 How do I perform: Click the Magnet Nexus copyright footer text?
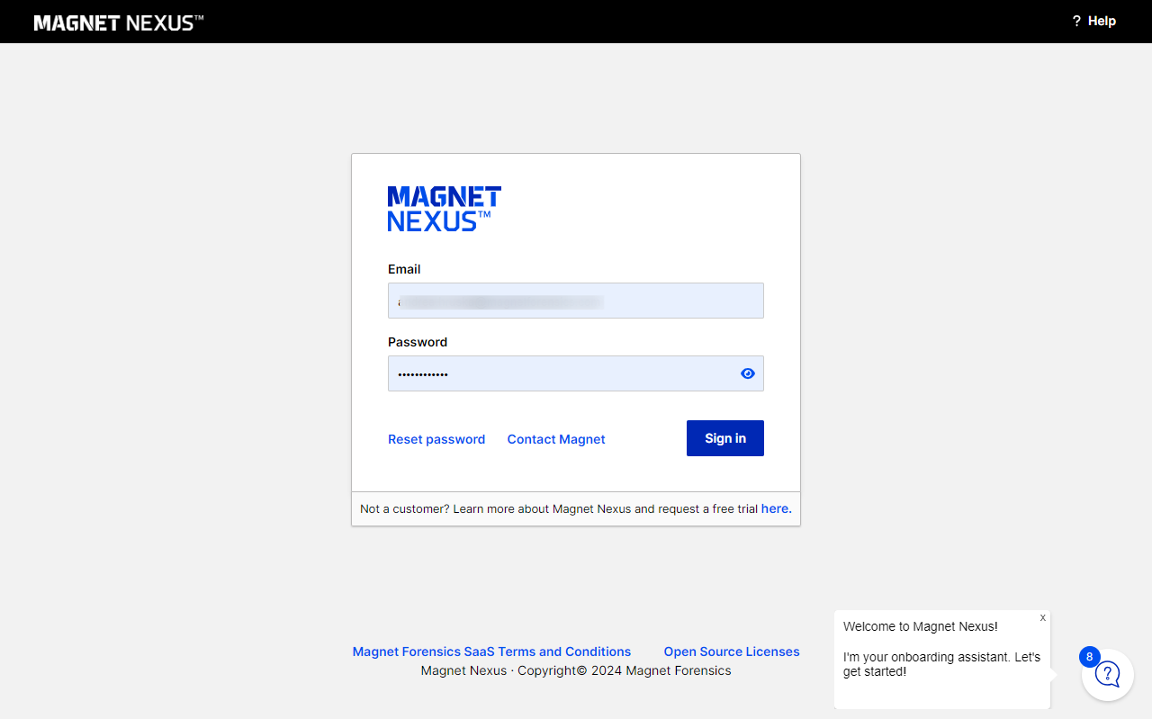pyautogui.click(x=576, y=670)
